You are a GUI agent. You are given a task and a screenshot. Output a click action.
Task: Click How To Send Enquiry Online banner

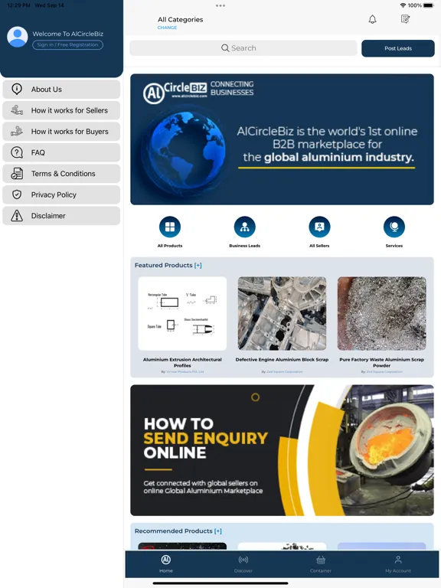pos(282,450)
